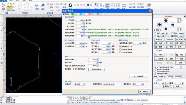Click the 开始 start button

pyautogui.click(x=159, y=55)
